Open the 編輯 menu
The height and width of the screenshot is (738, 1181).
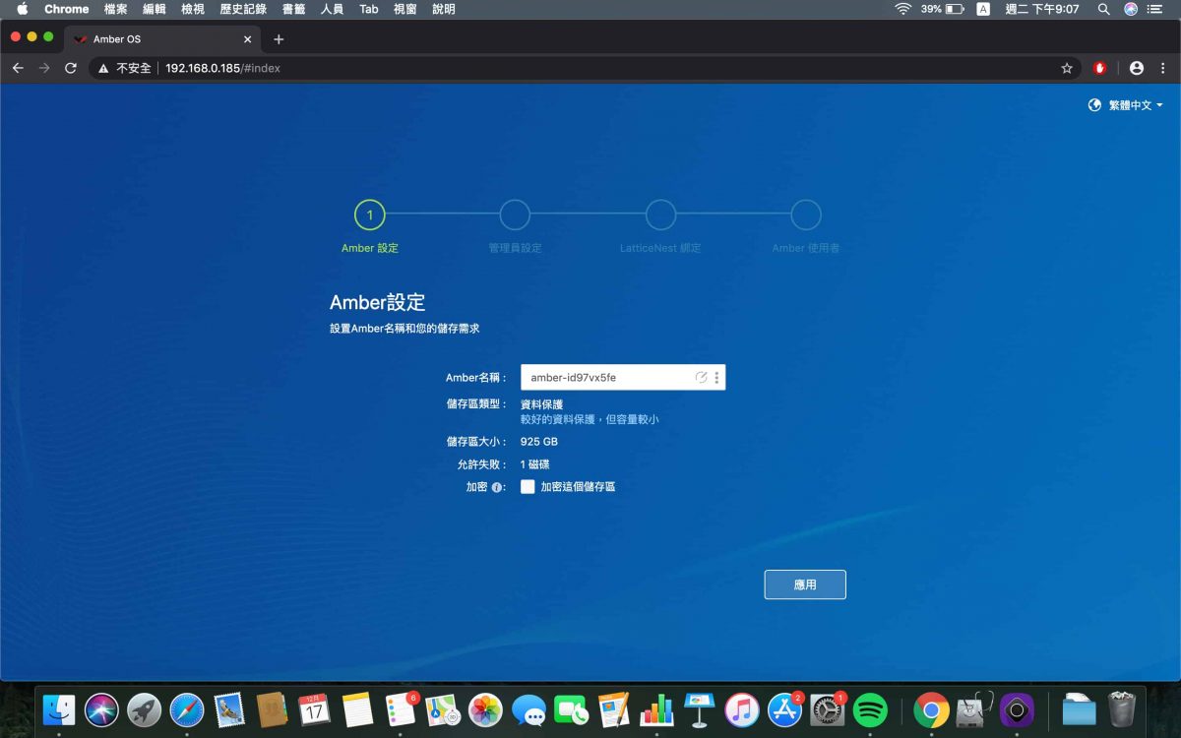coord(155,9)
